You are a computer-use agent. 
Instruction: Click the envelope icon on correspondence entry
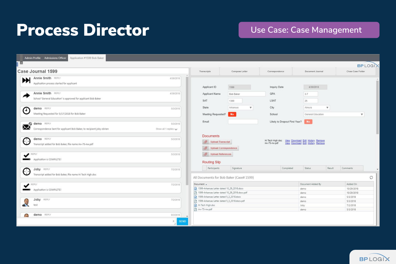pyautogui.click(x=26, y=126)
